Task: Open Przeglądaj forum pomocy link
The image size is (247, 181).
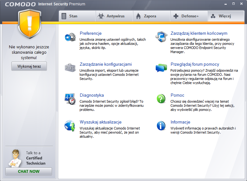Action: pos(195,64)
